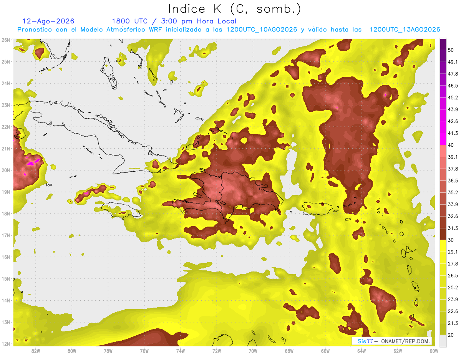
Task: Click the colorbar label "22.6"
Action: (x=453, y=311)
